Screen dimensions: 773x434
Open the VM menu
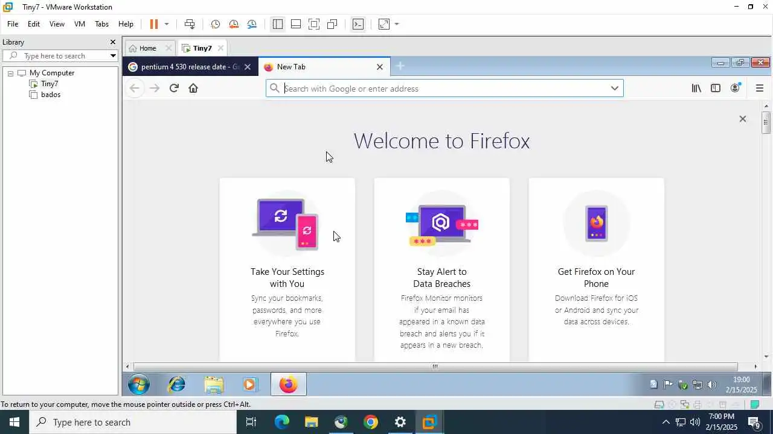tap(80, 24)
